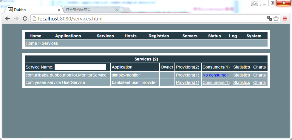This screenshot has width=292, height=140.
Task: Maximize the browser window
Action: coord(272,3)
